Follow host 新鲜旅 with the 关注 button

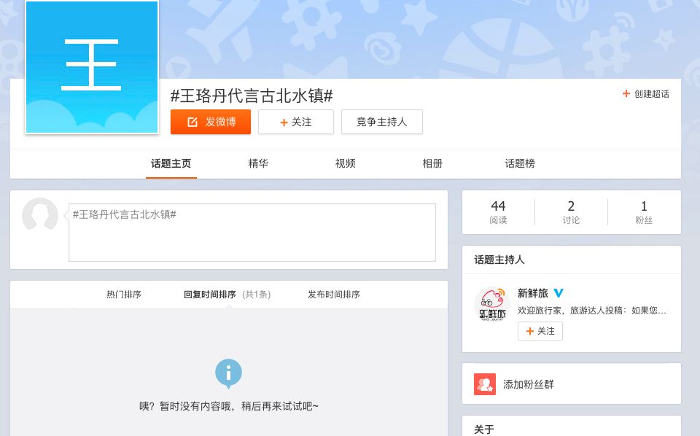click(x=540, y=331)
